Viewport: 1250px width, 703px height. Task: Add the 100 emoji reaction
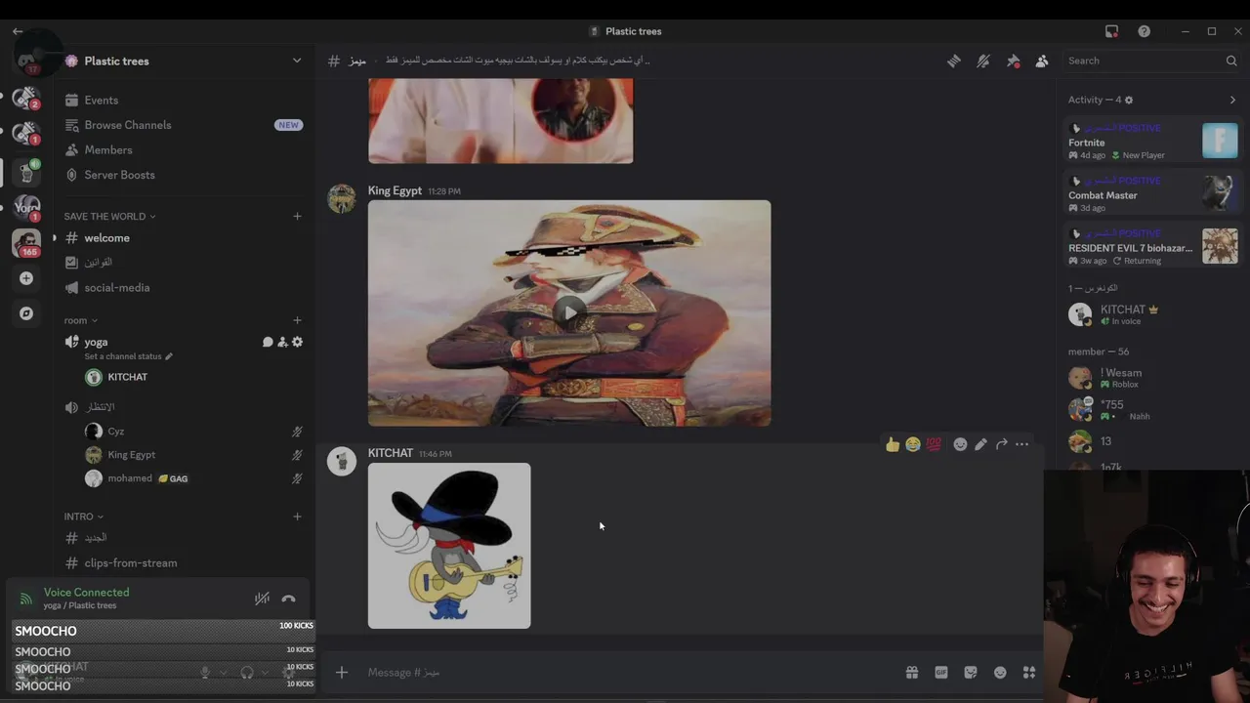tap(934, 444)
